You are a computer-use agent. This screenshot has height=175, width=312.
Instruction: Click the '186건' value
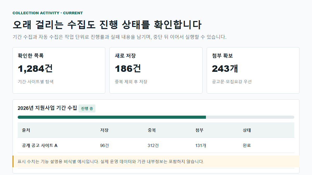(128, 68)
